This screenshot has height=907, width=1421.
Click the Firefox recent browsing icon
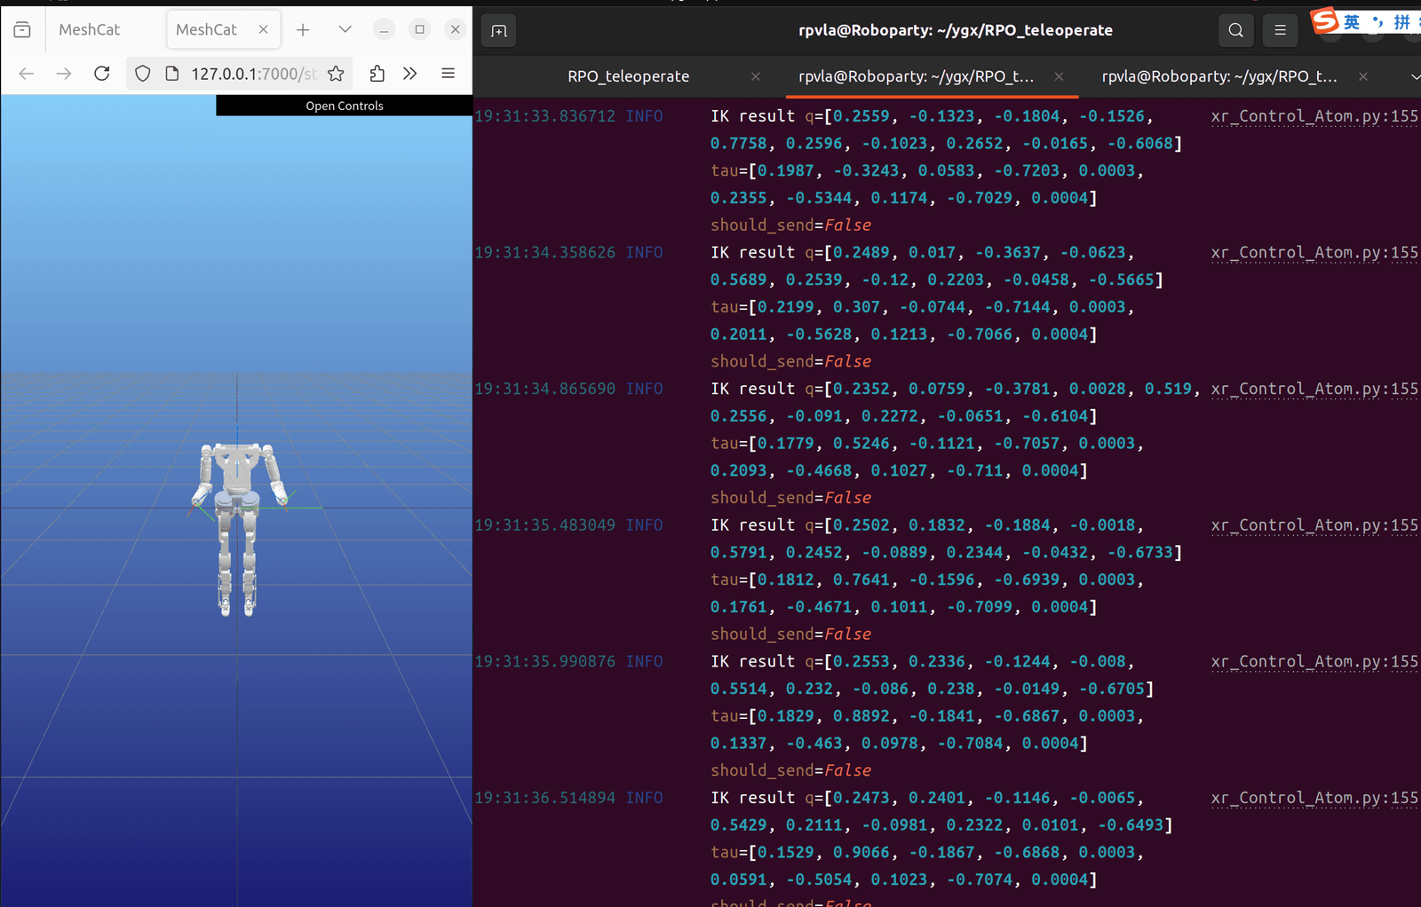pos(22,29)
